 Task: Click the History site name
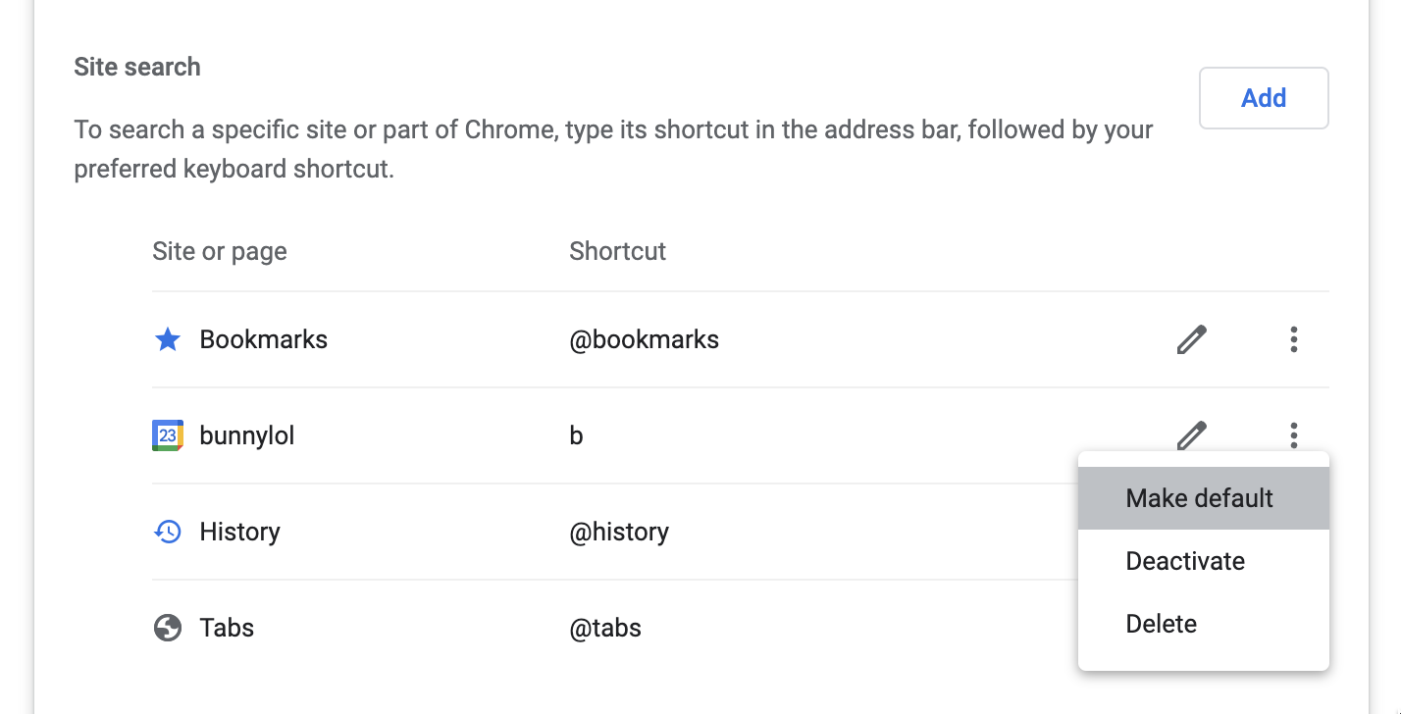[239, 532]
